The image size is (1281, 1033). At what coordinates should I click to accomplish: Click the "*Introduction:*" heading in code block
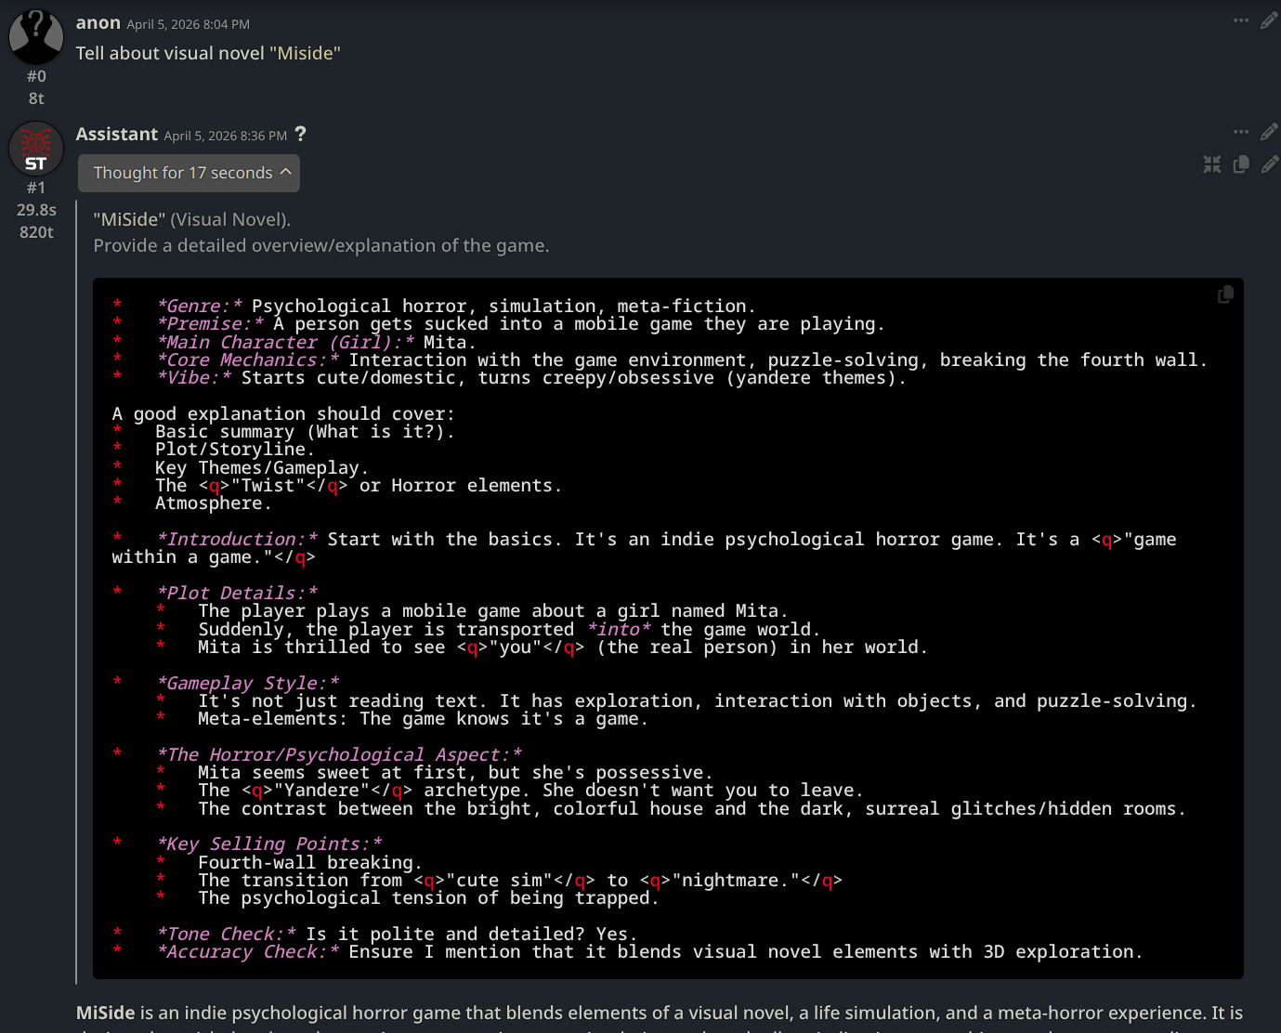pos(238,539)
